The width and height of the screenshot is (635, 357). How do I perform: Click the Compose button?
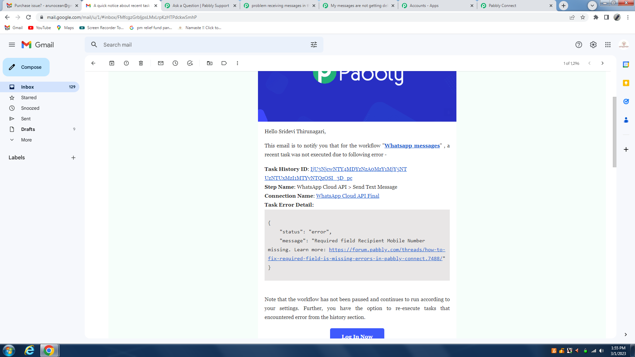26,67
